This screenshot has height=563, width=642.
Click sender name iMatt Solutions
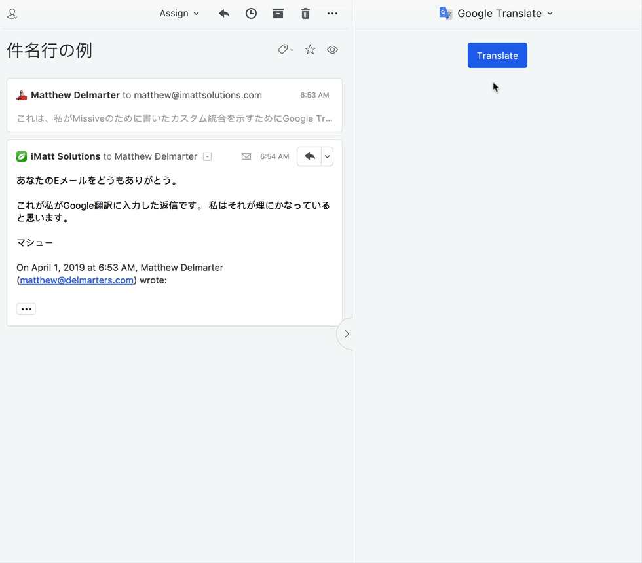(66, 156)
